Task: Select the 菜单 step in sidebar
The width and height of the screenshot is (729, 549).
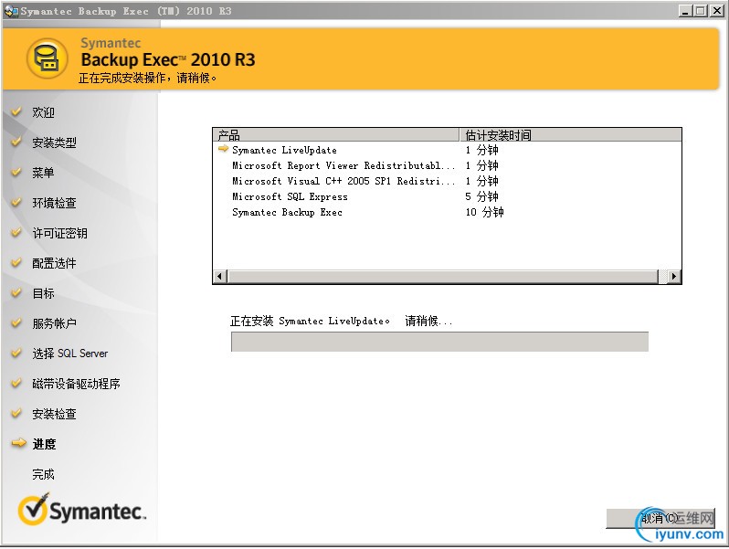Action: [x=43, y=173]
